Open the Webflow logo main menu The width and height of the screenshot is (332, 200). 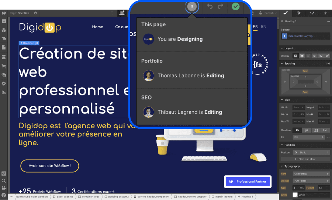(4, 13)
